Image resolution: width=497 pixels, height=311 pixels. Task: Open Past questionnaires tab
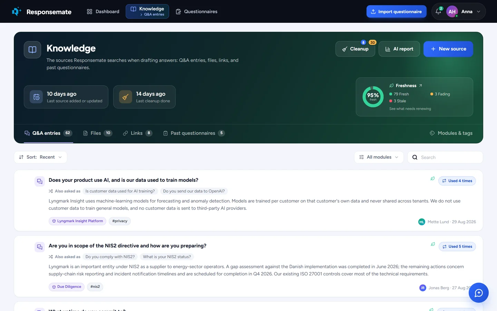click(x=194, y=133)
